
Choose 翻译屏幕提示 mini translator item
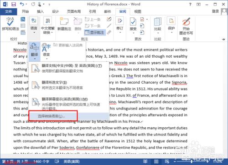click(69, 103)
